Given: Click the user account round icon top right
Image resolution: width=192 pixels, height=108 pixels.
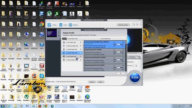Looking at the screenshot, I should (x=134, y=25).
